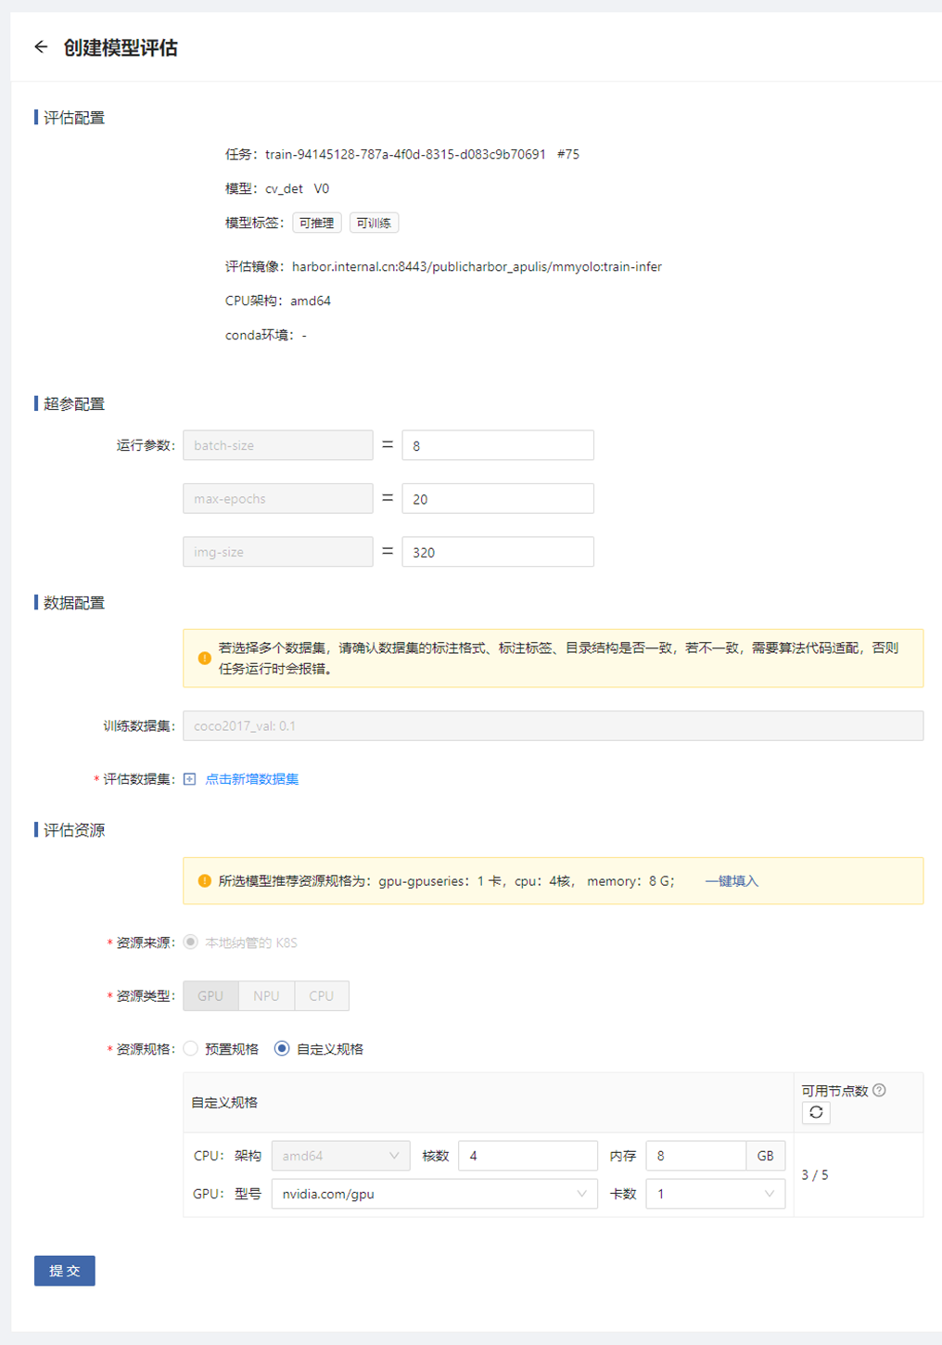Switch resource type to GPU
942x1345 pixels.
click(x=210, y=995)
